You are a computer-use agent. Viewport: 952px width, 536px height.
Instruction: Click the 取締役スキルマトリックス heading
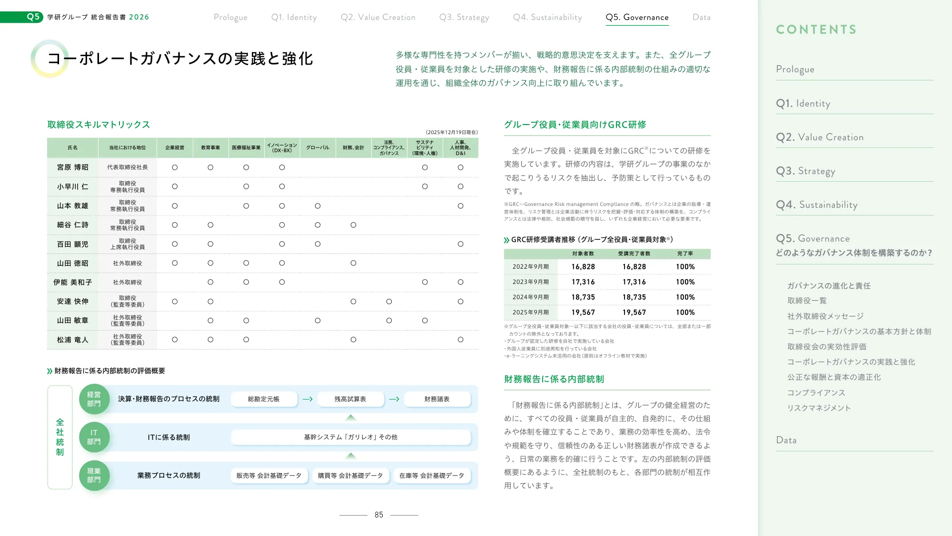pyautogui.click(x=99, y=125)
